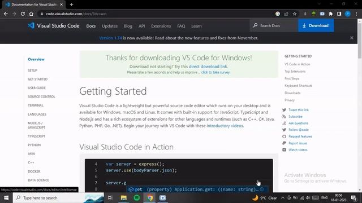362x203 pixels.
Task: Click Request features link
Action: click(300, 136)
